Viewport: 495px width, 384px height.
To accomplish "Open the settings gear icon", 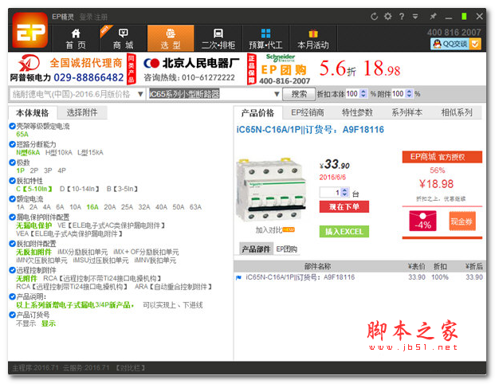I will tap(387, 16).
